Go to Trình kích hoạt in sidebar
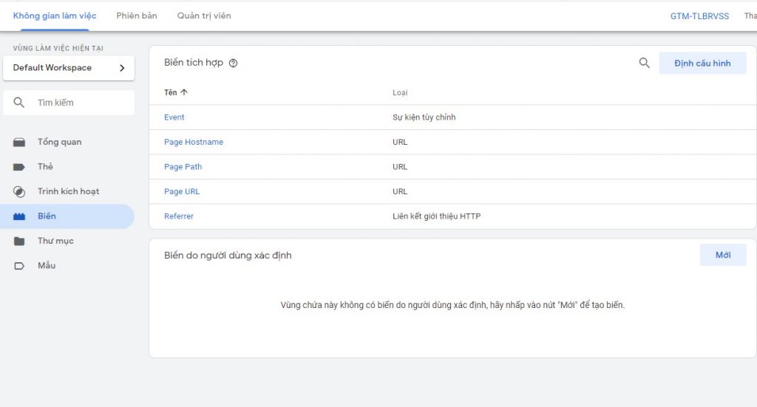This screenshot has width=757, height=407. (x=69, y=191)
